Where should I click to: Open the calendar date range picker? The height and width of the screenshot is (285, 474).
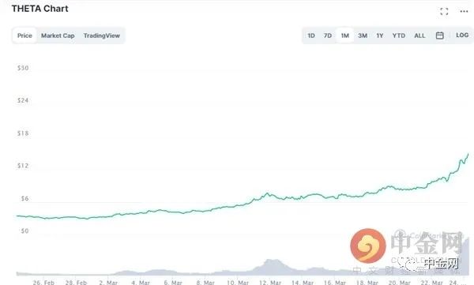click(439, 36)
